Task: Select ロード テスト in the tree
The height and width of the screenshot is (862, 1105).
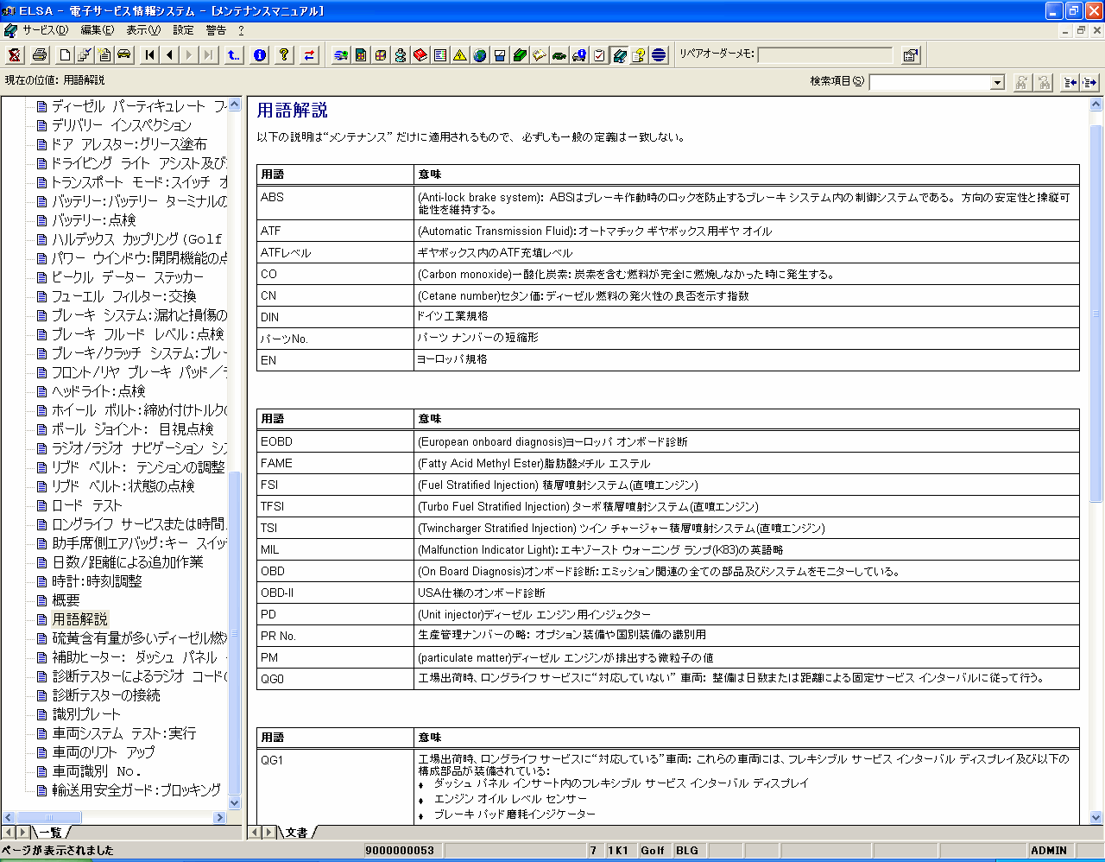Action: point(86,505)
